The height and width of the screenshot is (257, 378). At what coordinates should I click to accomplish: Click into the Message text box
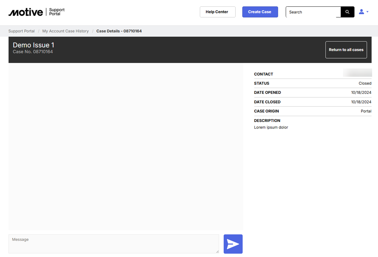pyautogui.click(x=113, y=244)
